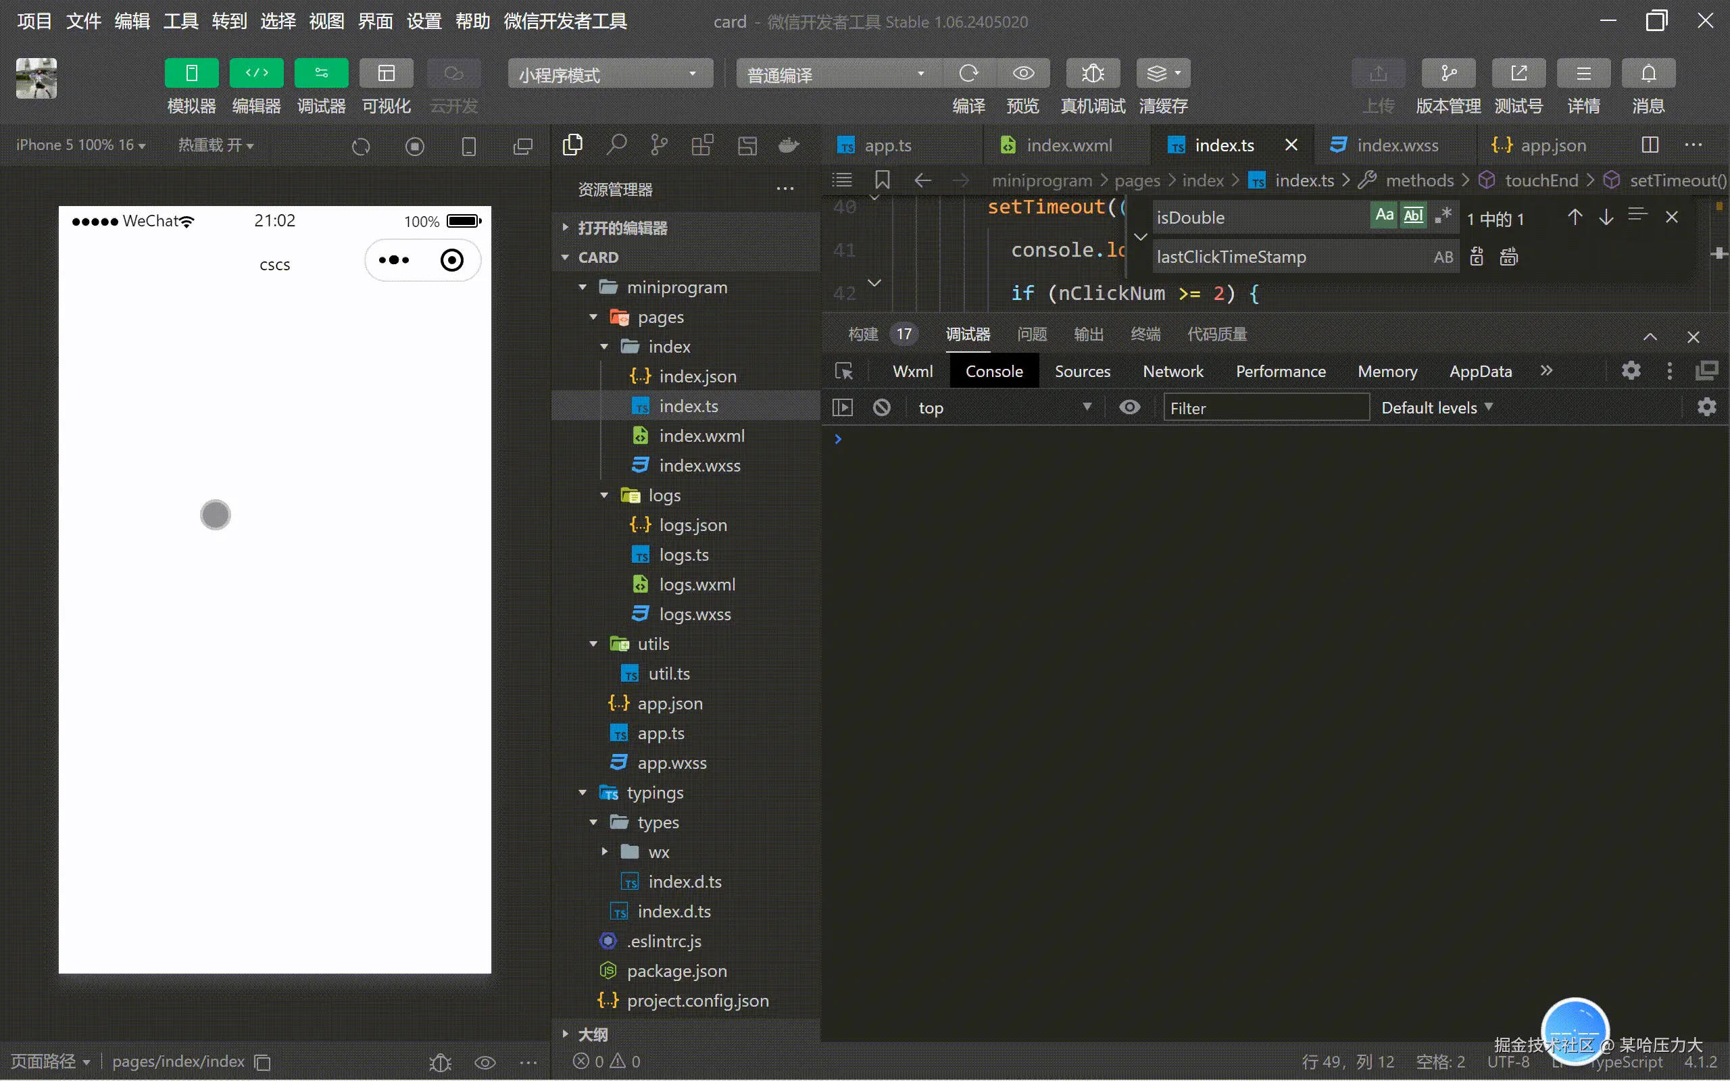
Task: Click the element inspector arrow icon
Action: [x=844, y=371]
